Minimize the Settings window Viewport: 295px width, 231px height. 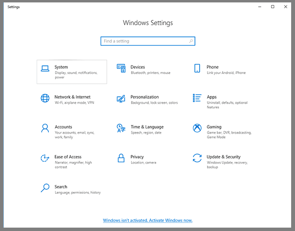tap(260, 7)
